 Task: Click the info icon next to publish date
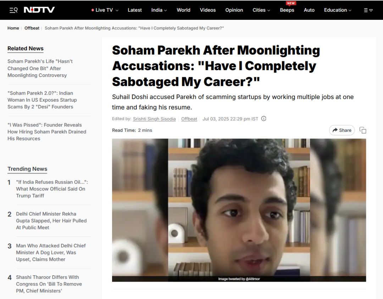[x=263, y=119]
